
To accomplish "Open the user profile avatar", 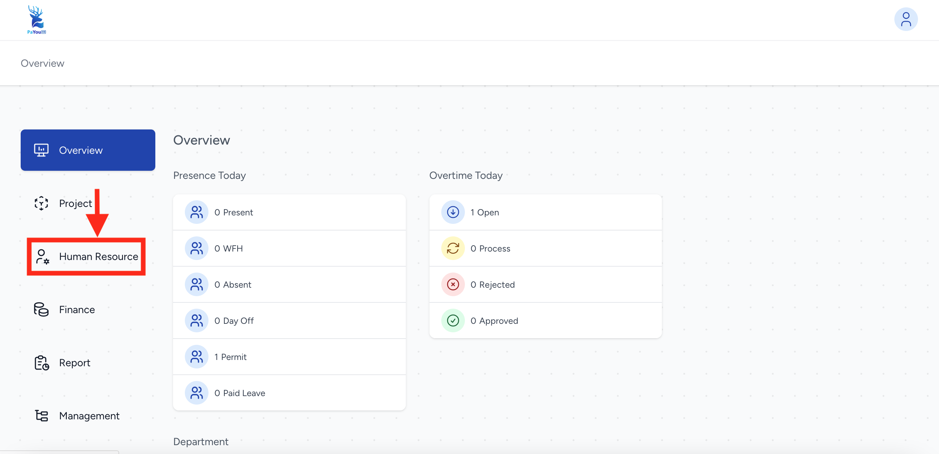I will (905, 20).
